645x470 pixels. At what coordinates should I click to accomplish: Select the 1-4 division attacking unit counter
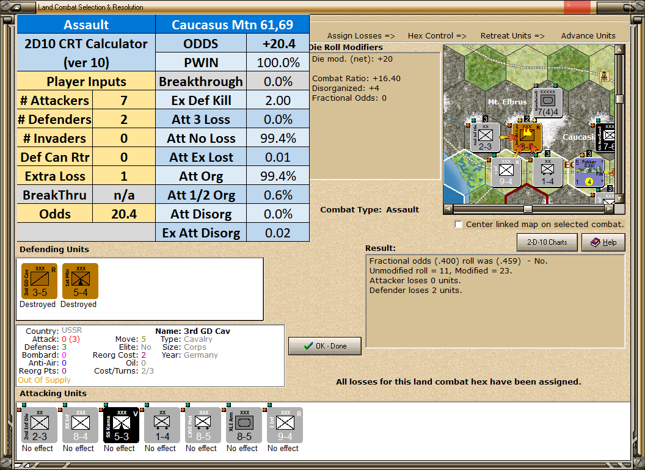click(x=162, y=425)
